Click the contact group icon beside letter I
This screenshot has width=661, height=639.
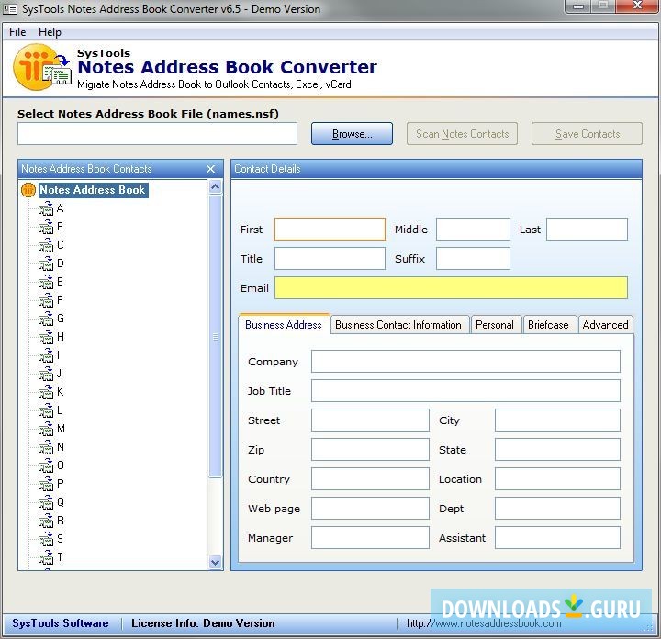(46, 355)
